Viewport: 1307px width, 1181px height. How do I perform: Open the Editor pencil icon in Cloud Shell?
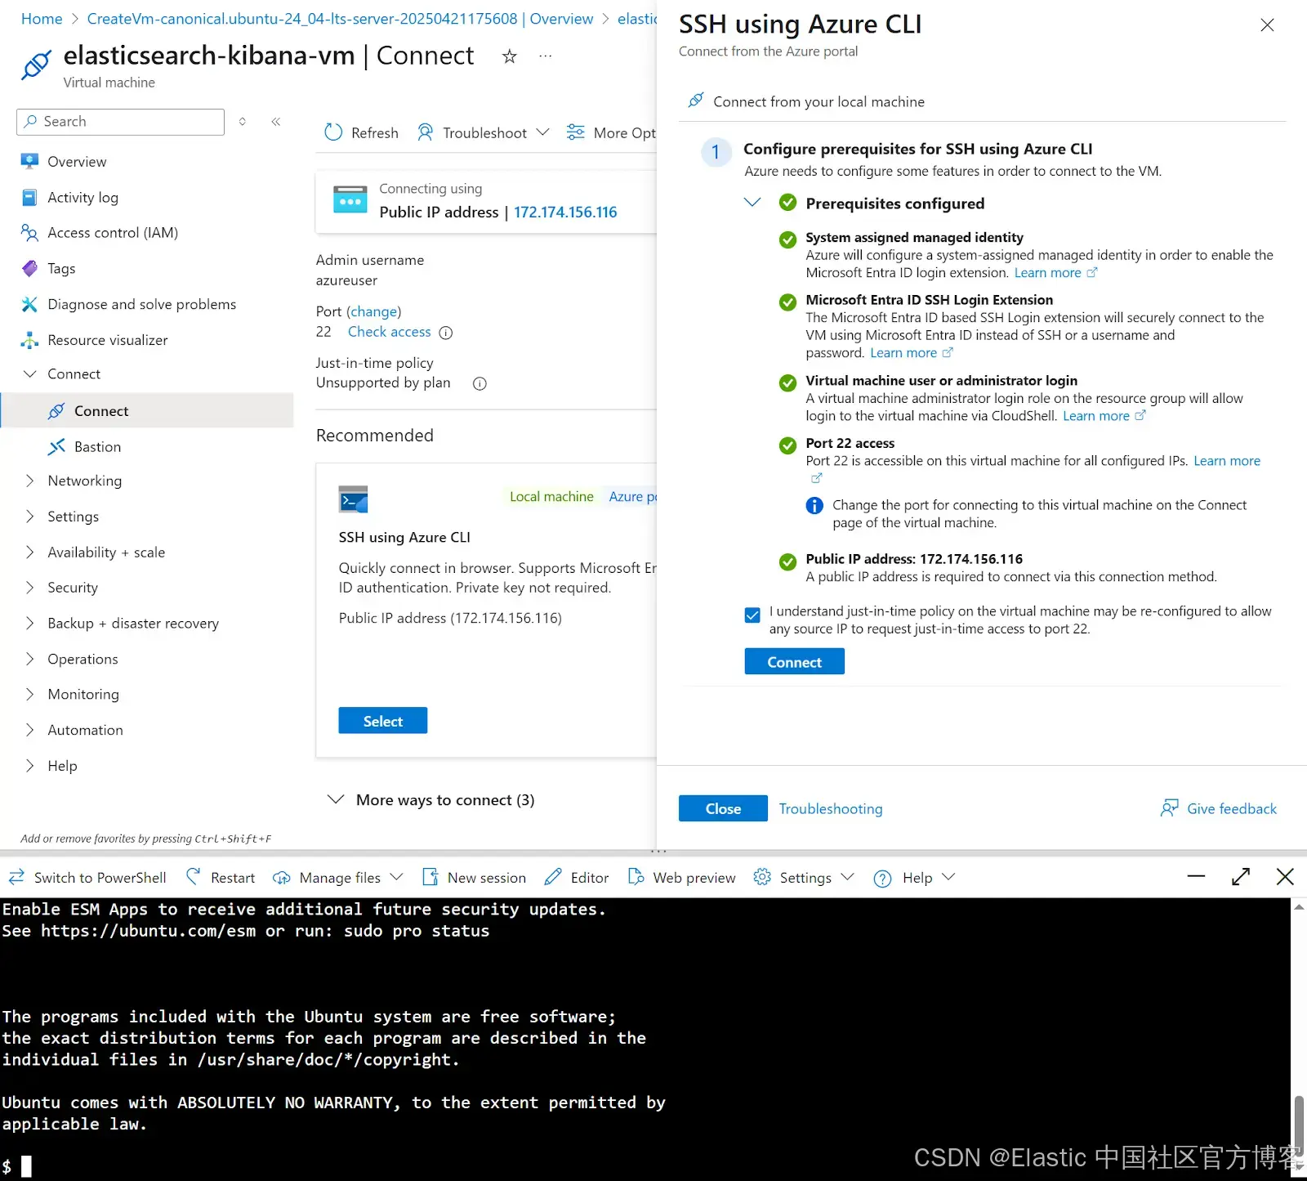click(553, 877)
